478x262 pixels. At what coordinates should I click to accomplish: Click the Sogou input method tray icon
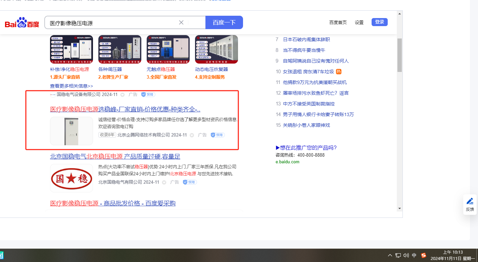(x=423, y=255)
